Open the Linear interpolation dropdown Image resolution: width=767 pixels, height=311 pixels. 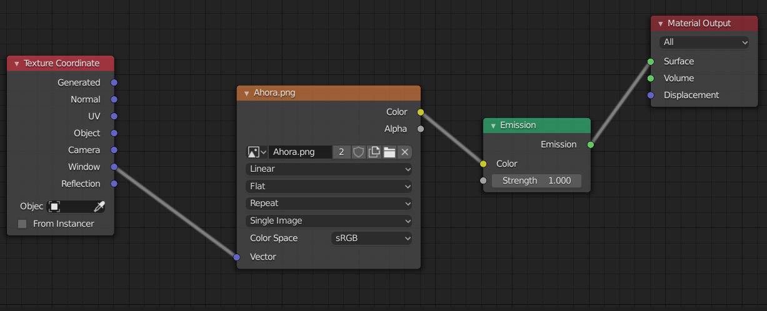(x=329, y=169)
